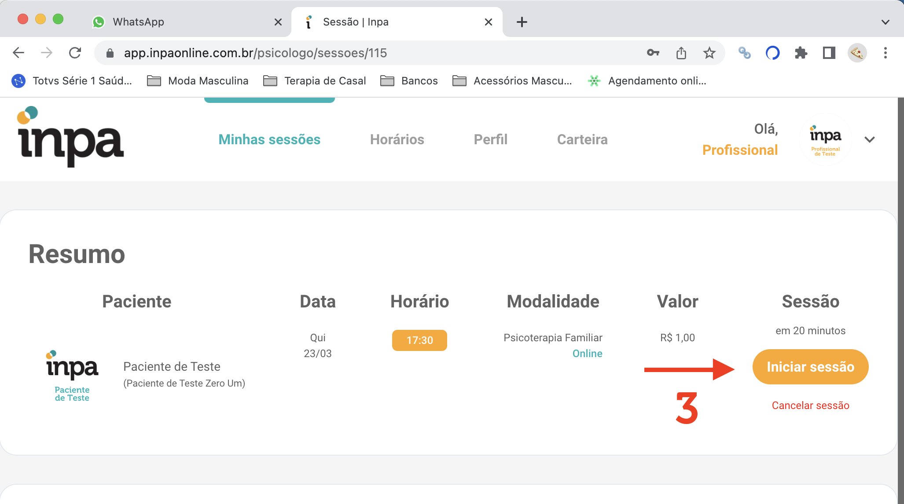Click the 17:30 time badge
The width and height of the screenshot is (904, 504).
[x=419, y=340]
